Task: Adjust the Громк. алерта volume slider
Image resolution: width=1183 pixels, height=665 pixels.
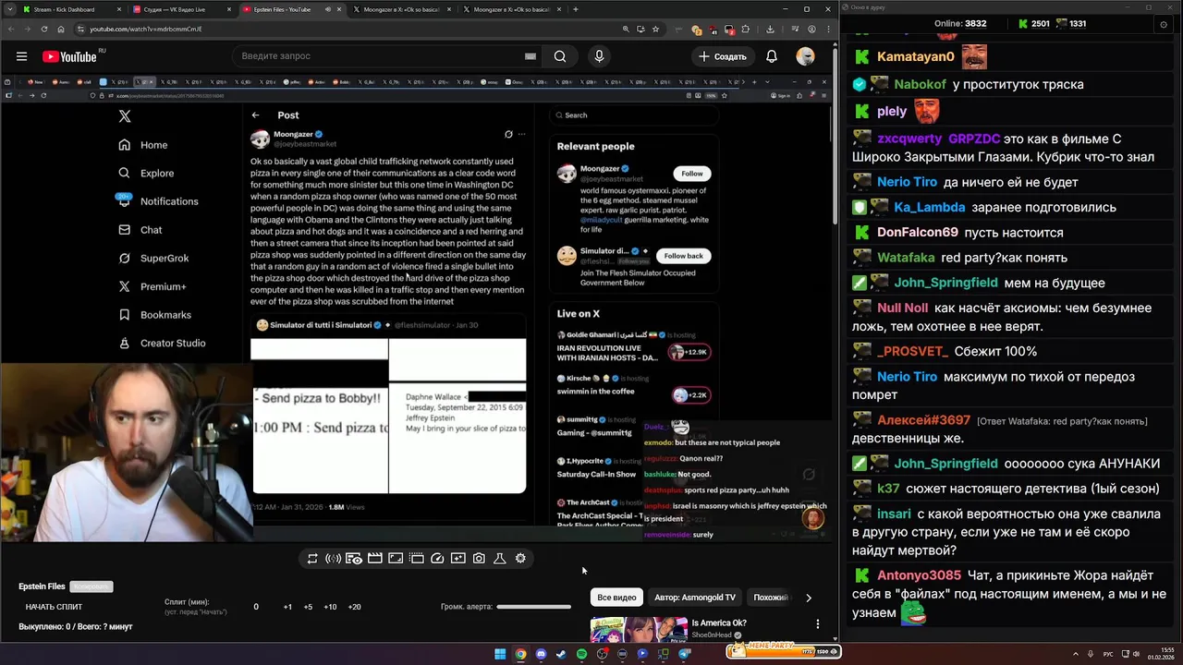Action: coord(533,607)
